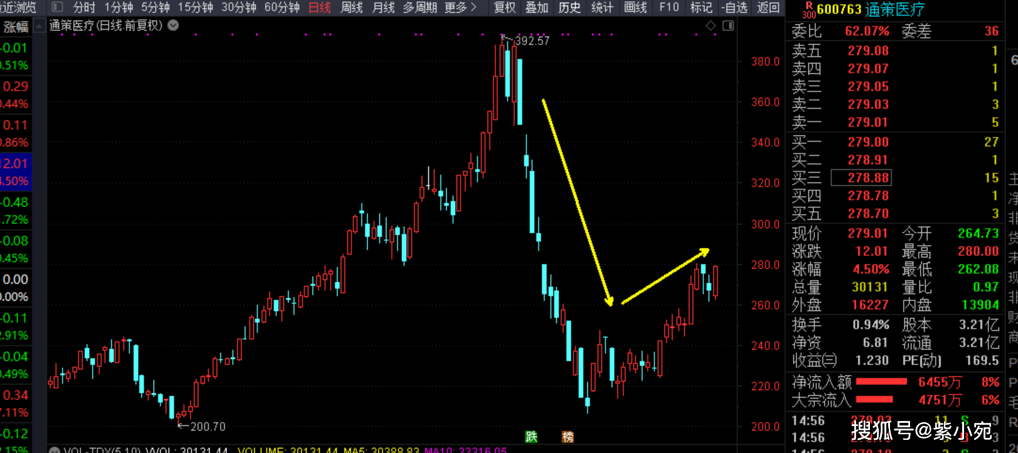
Task: Open the 多周期 multi-period view
Action: 420,8
